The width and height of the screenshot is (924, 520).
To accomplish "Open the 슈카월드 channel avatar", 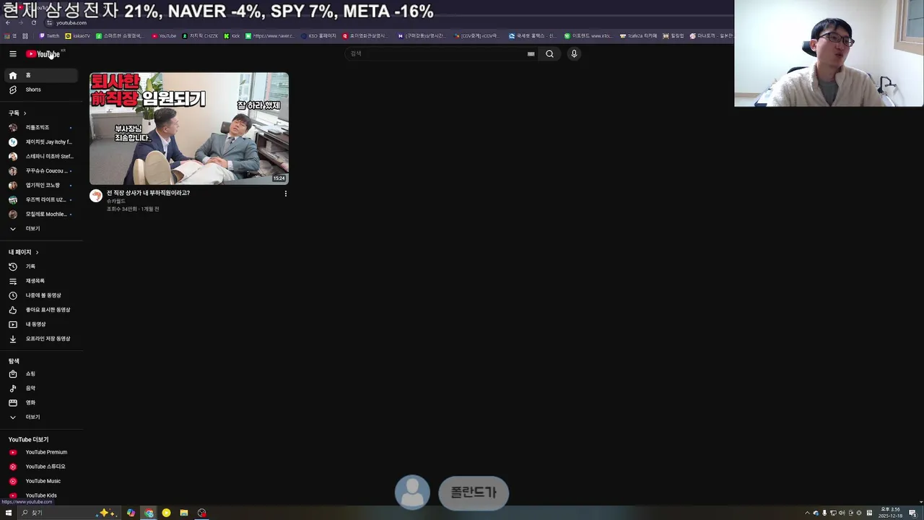I will (x=96, y=196).
